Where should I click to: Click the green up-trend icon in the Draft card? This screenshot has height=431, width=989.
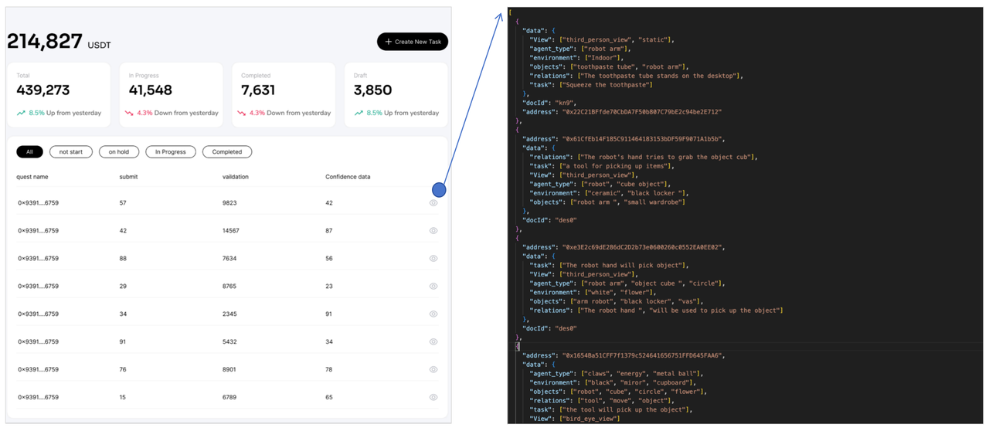[x=358, y=113]
